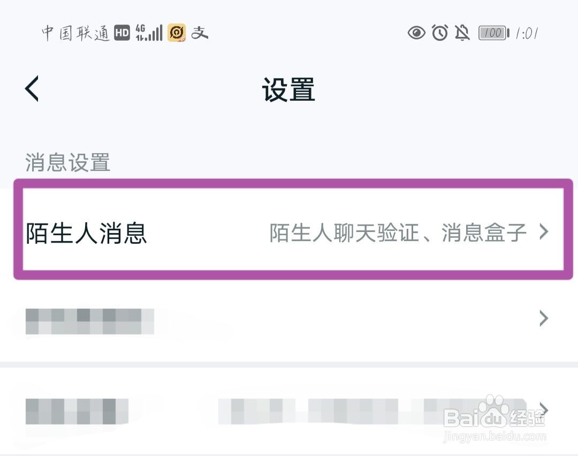Open the 陌生人消息 settings row
Image resolution: width=578 pixels, height=456 pixels.
click(293, 229)
